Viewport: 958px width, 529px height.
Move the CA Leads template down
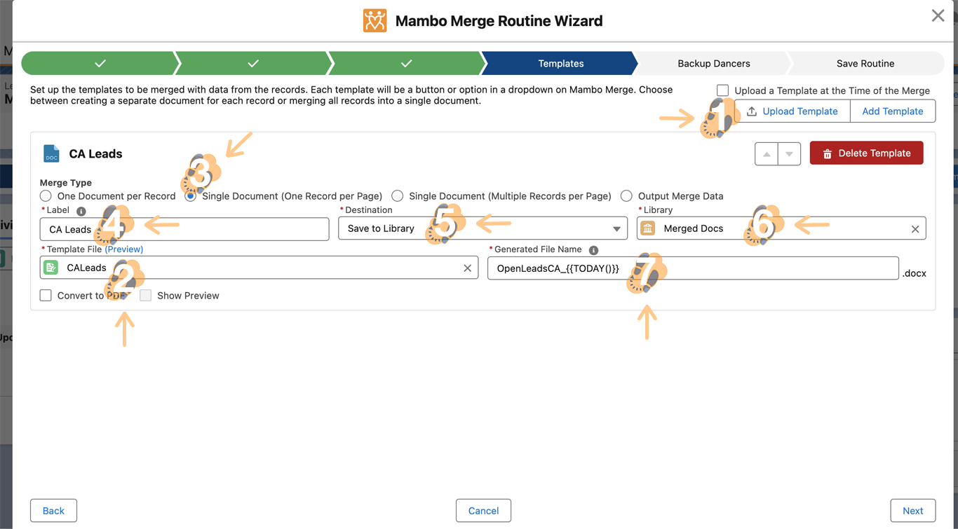pos(789,154)
